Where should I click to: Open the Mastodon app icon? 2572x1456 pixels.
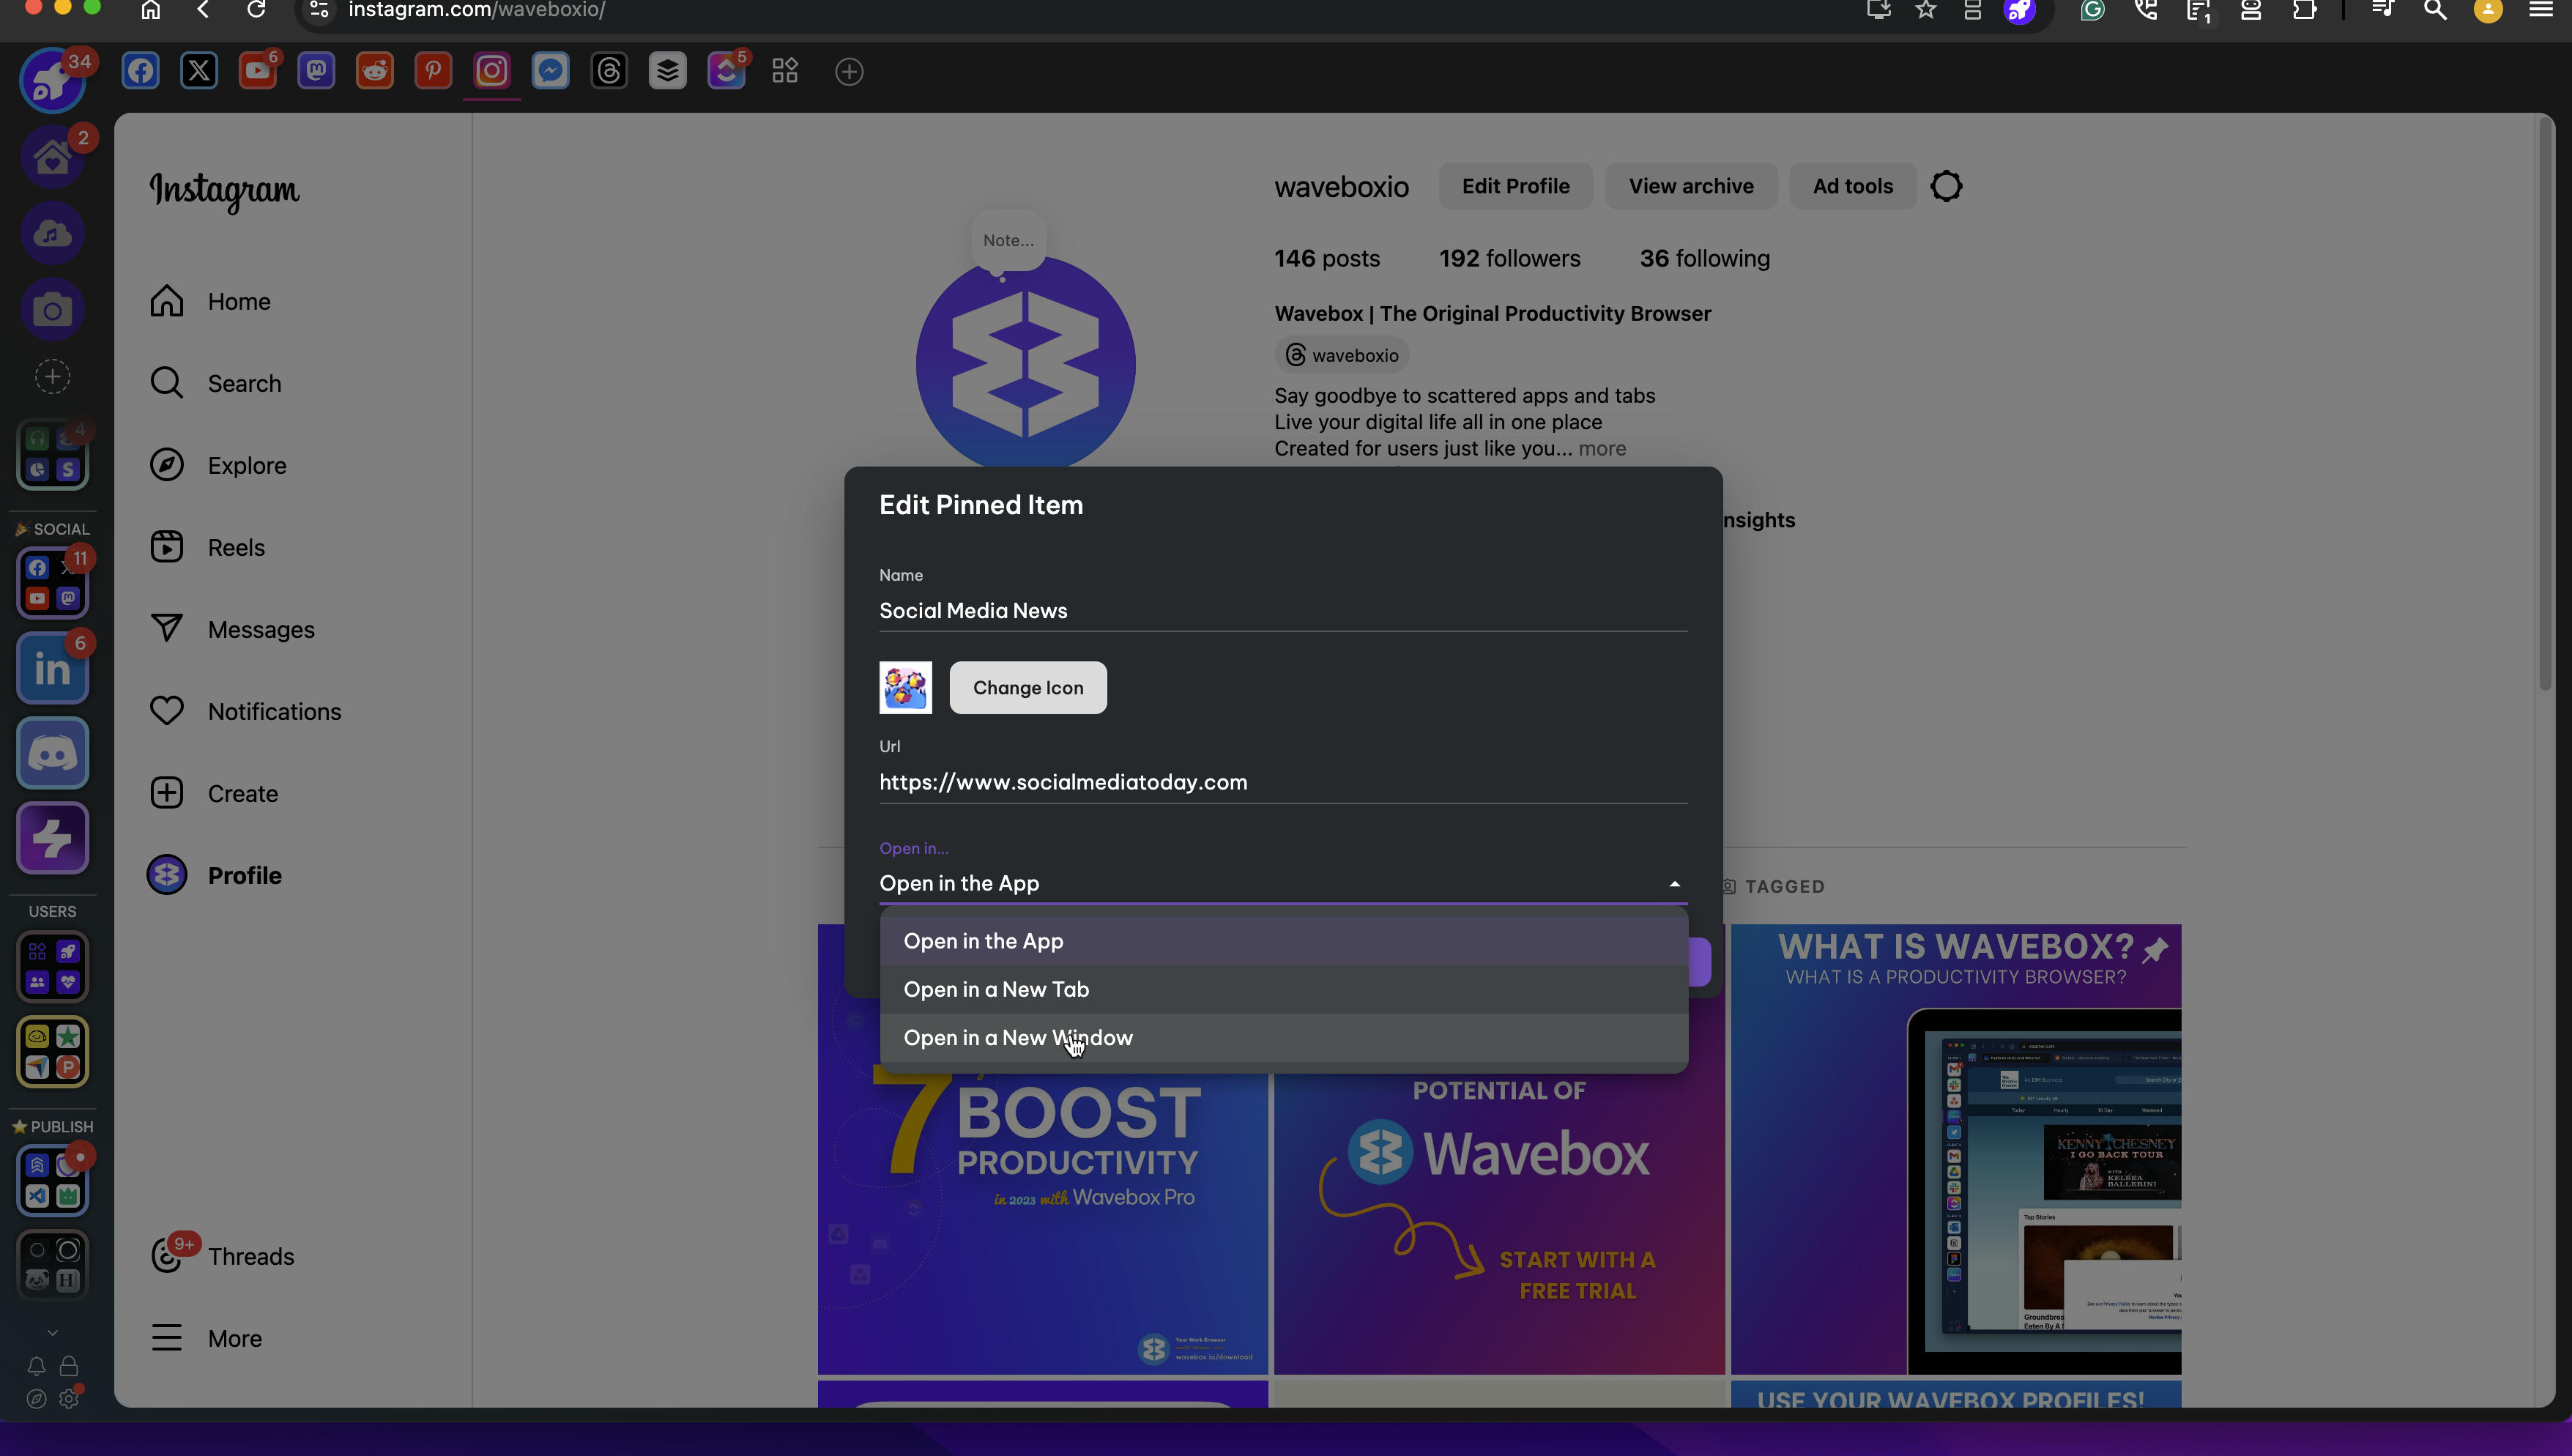pyautogui.click(x=316, y=71)
